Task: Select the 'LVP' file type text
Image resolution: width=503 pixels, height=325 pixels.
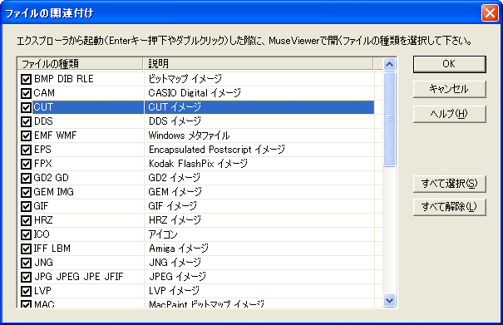Action: 42,291
